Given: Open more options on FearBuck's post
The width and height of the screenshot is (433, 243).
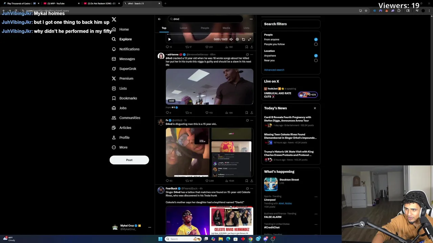Looking at the screenshot, I should pyautogui.click(x=252, y=189).
